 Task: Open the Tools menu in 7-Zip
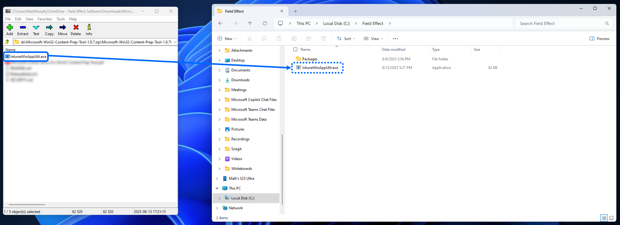coord(60,19)
